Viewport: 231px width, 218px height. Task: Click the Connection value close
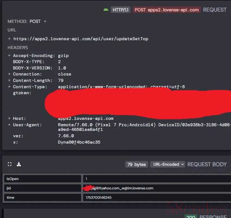tap(64, 74)
